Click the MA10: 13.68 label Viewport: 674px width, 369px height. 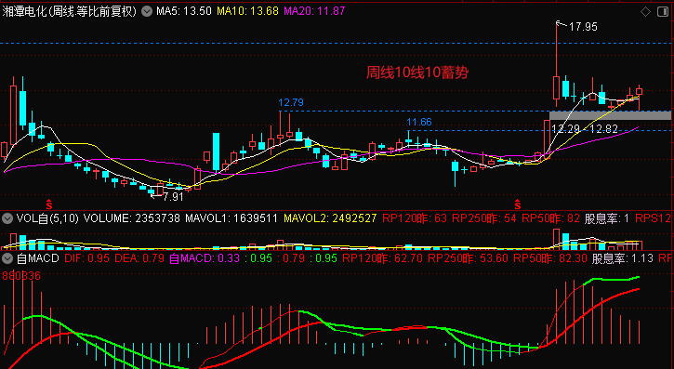247,11
